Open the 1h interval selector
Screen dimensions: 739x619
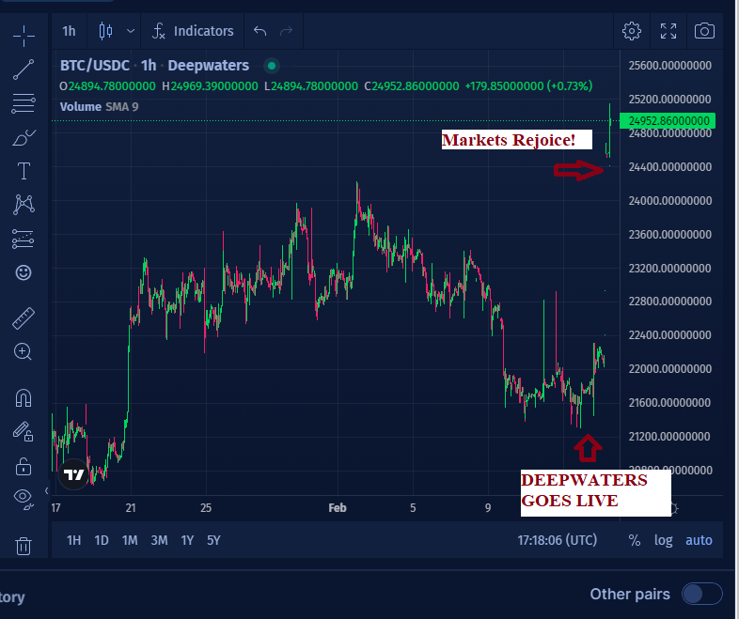click(69, 31)
